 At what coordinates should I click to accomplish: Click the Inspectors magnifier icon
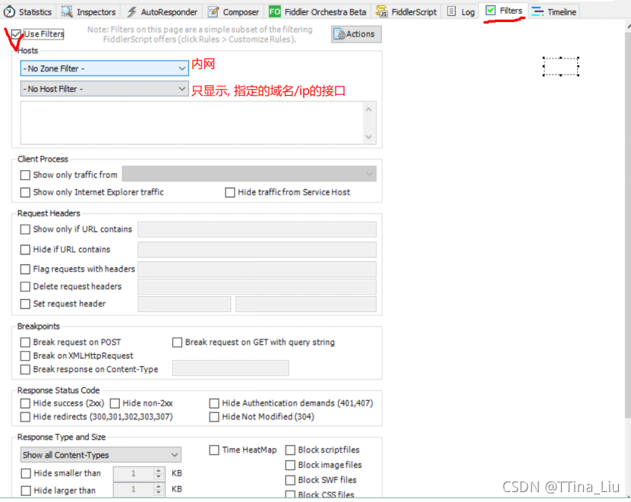(x=67, y=11)
